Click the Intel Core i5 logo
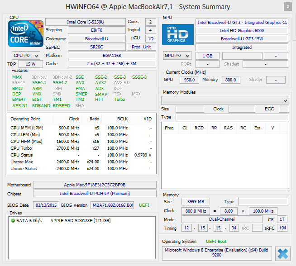Viewport: 296px width, 266px height. pos(26,33)
